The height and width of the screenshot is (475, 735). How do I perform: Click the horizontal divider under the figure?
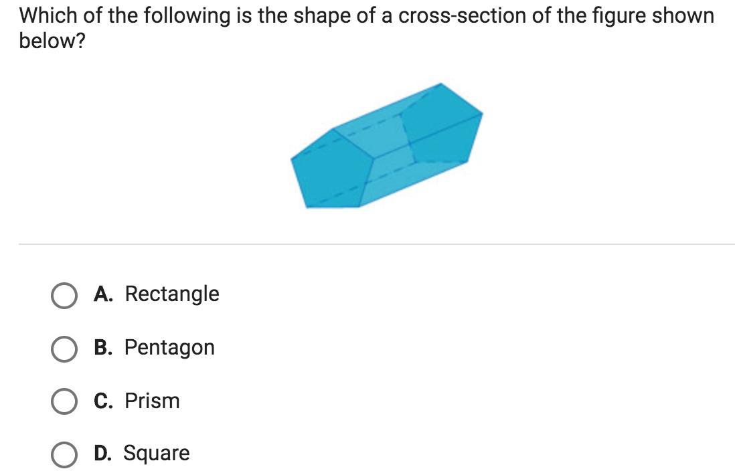pos(376,244)
